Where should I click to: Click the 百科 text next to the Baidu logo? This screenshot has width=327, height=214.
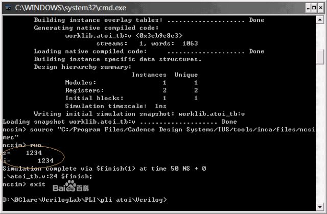[83, 188]
